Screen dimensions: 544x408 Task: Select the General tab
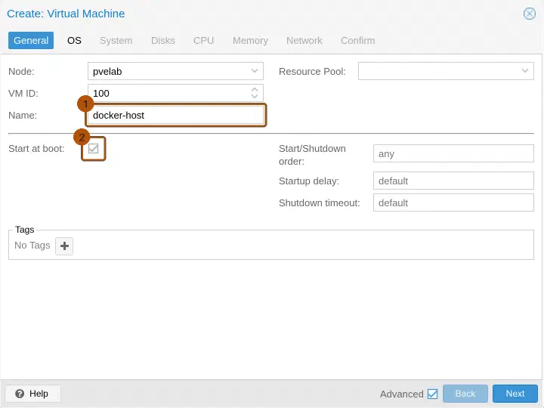(31, 41)
